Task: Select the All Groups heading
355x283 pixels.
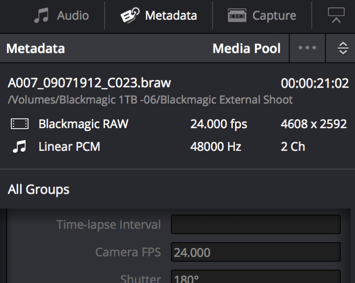Action: (38, 189)
